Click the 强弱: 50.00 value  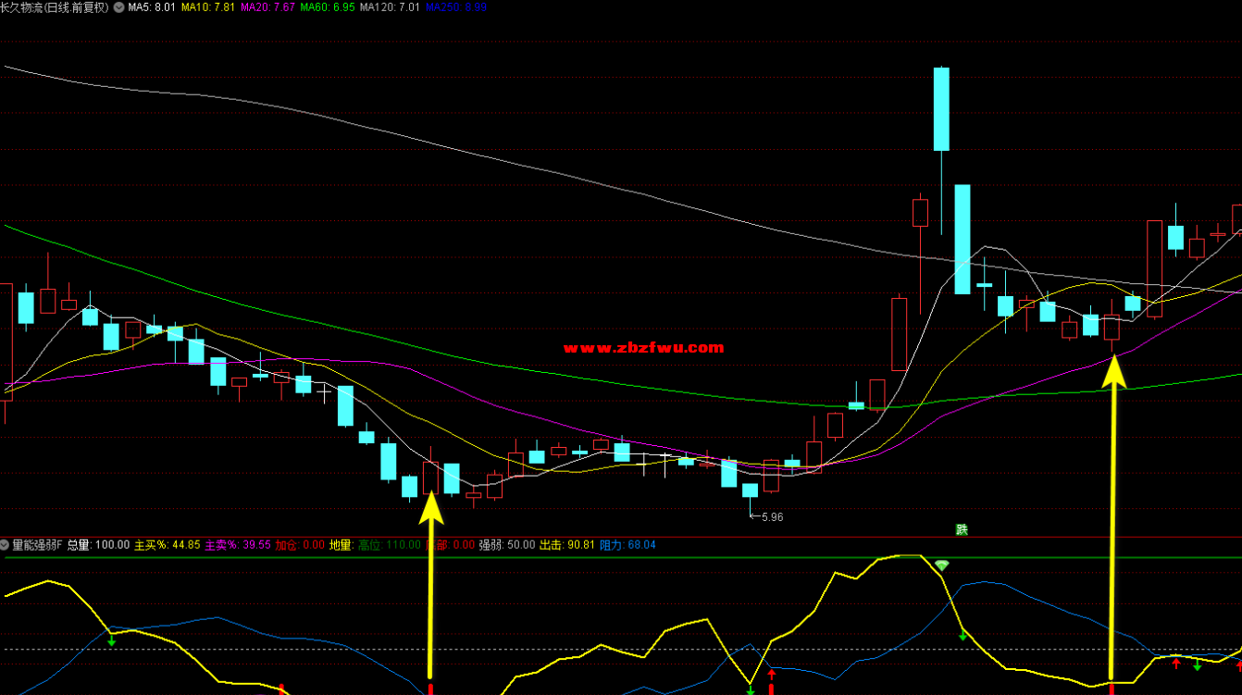[x=506, y=545]
